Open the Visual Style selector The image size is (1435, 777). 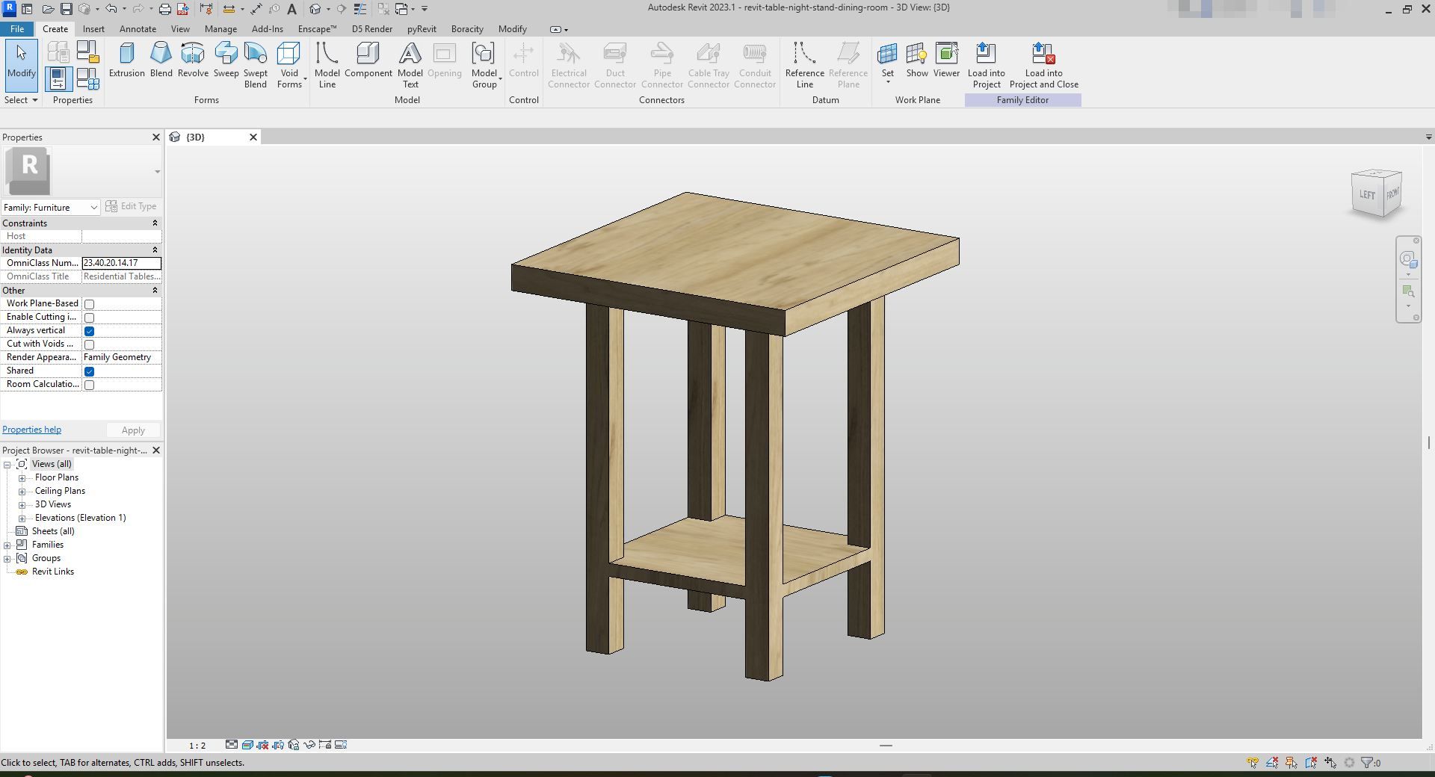[x=247, y=745]
